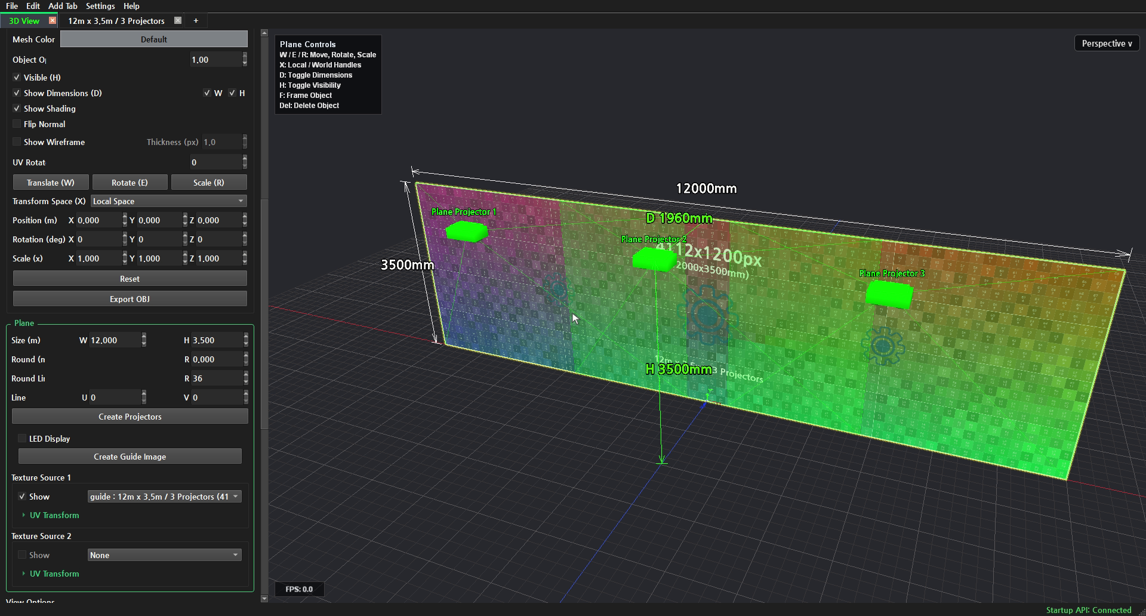Click the Rotate (E) button
Screen dimensions: 1146x616
[130, 182]
